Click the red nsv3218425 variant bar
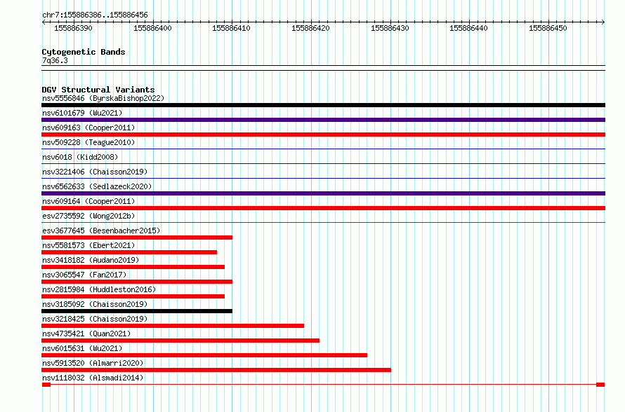Screen dimensions: 625x412 click(173, 326)
